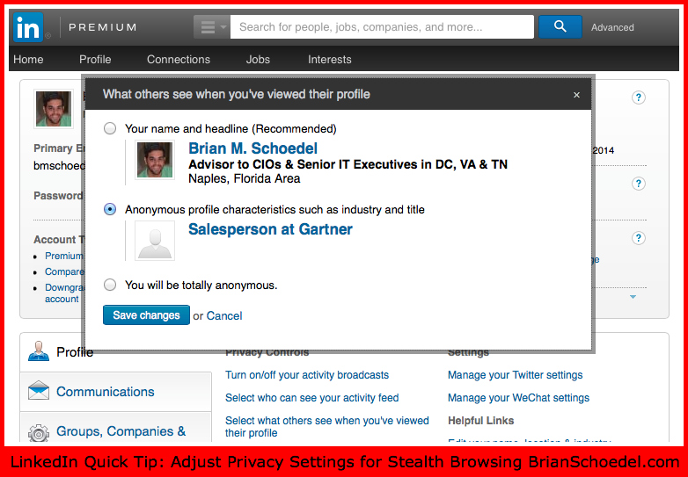Open Manage your Twitter settings
The image size is (688, 477).
point(516,375)
